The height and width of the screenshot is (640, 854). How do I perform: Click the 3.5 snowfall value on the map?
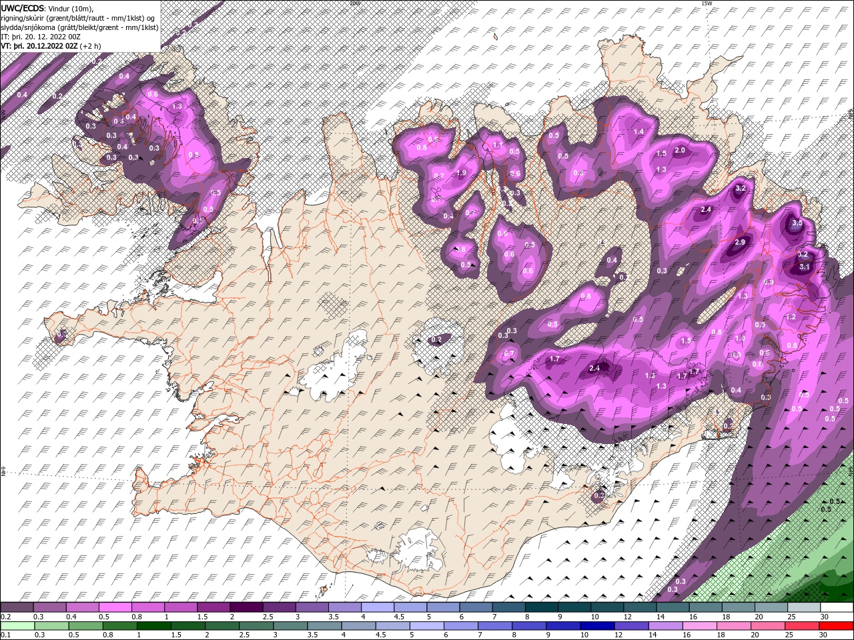pos(797,223)
